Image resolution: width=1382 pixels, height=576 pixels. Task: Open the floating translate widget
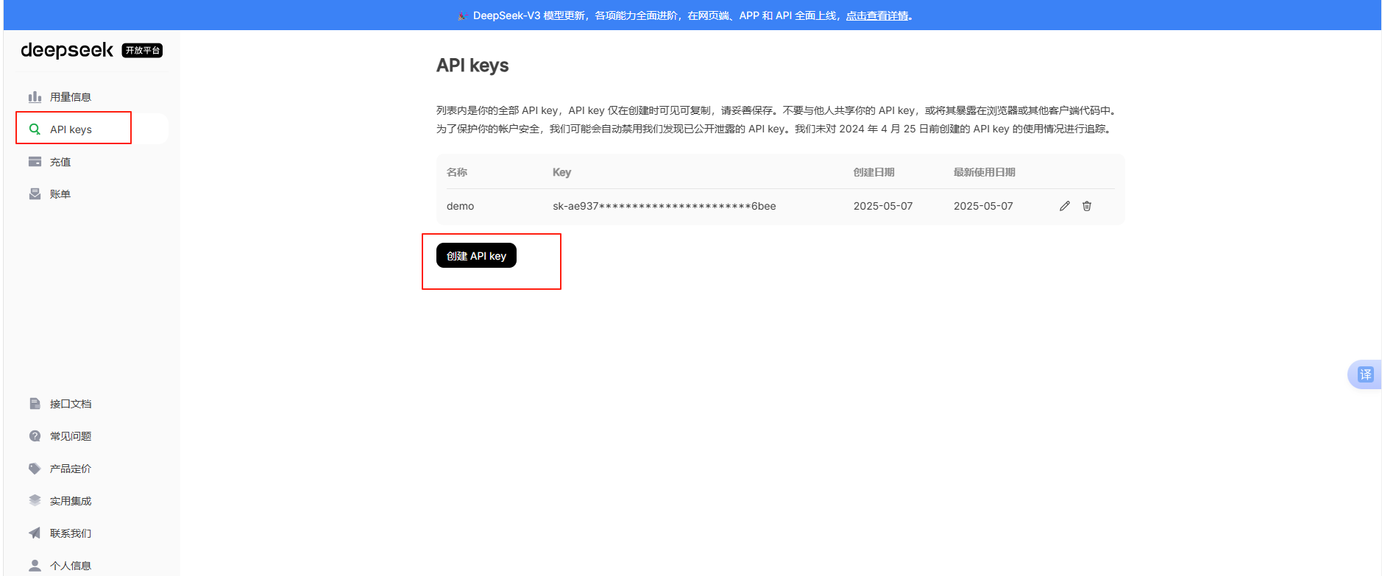[x=1365, y=374]
